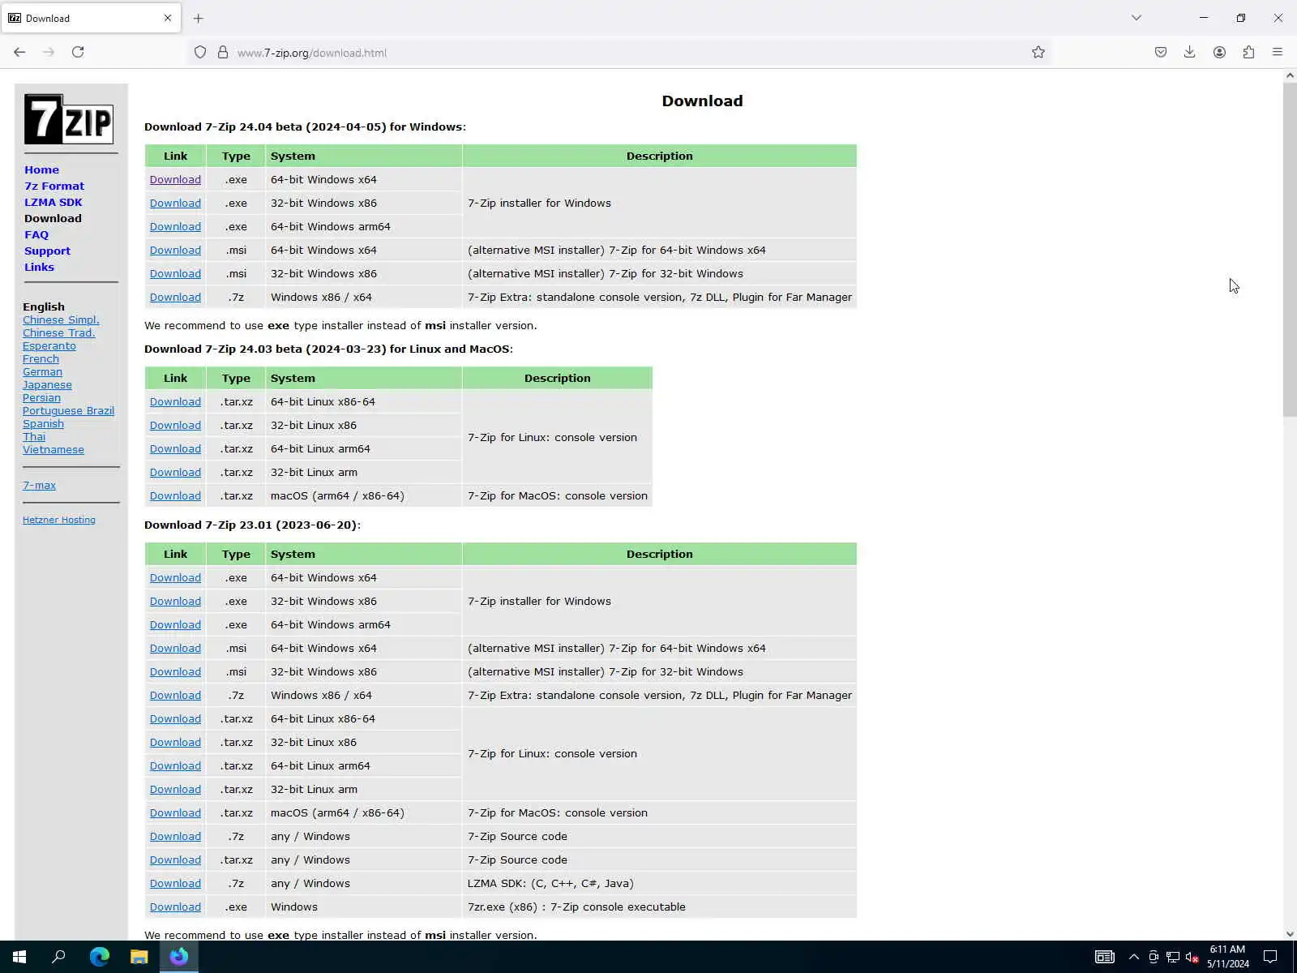Switch language to French
1297x973 pixels.
pyautogui.click(x=41, y=358)
